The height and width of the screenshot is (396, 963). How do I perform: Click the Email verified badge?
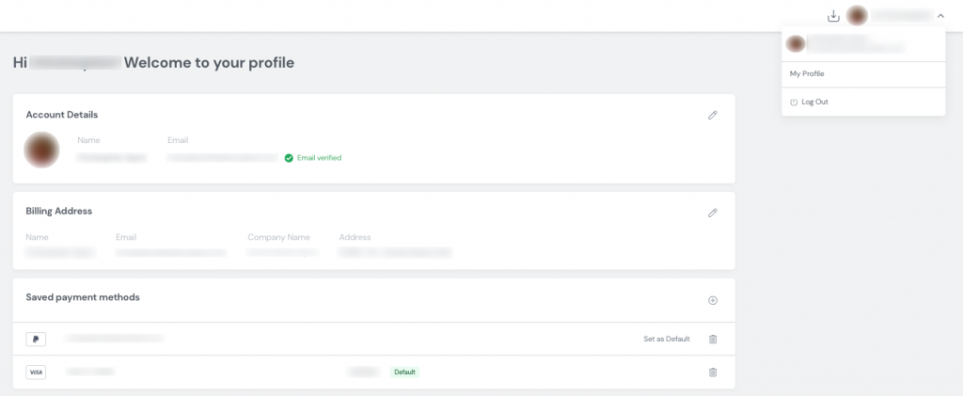[x=313, y=158]
